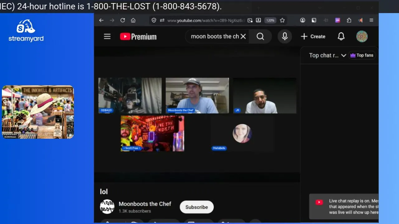The image size is (399, 224).
Task: Open the YouTube account avatar menu
Action: [362, 36]
